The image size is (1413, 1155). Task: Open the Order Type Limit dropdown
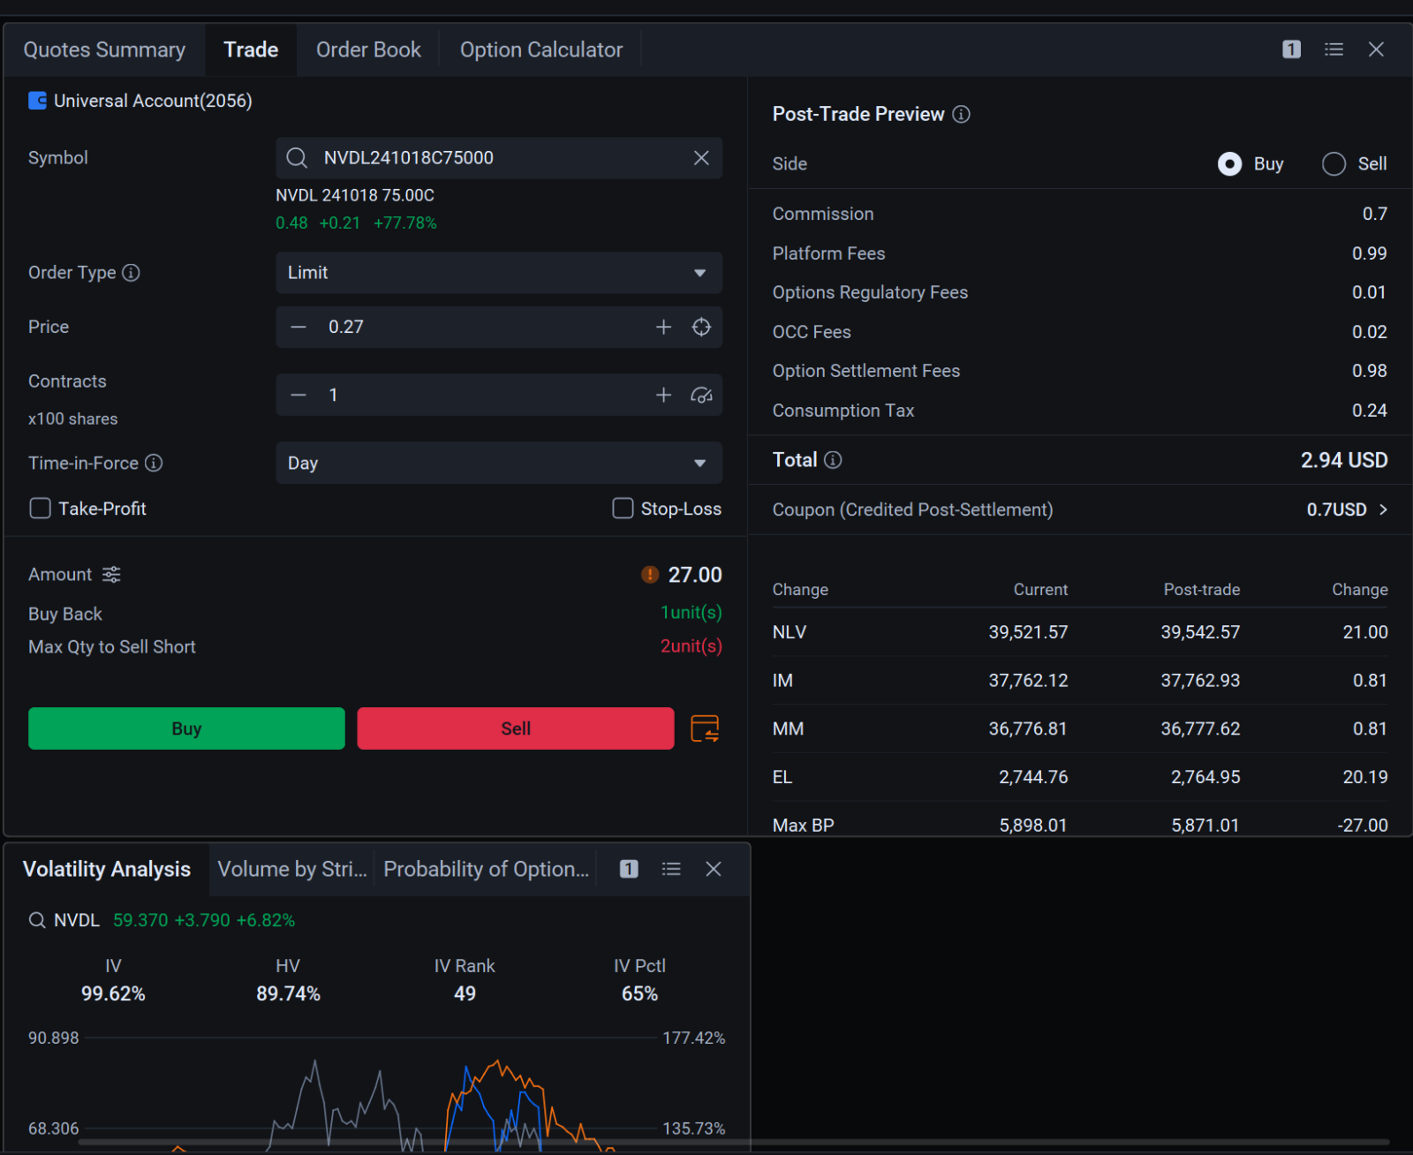[499, 273]
